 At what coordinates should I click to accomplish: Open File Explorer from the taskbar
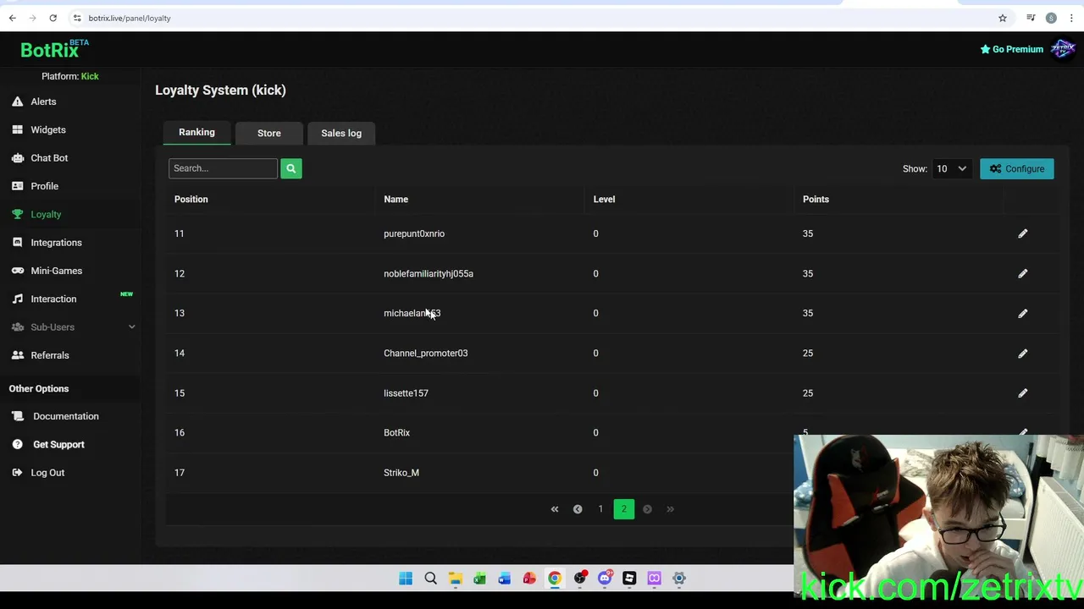click(455, 579)
